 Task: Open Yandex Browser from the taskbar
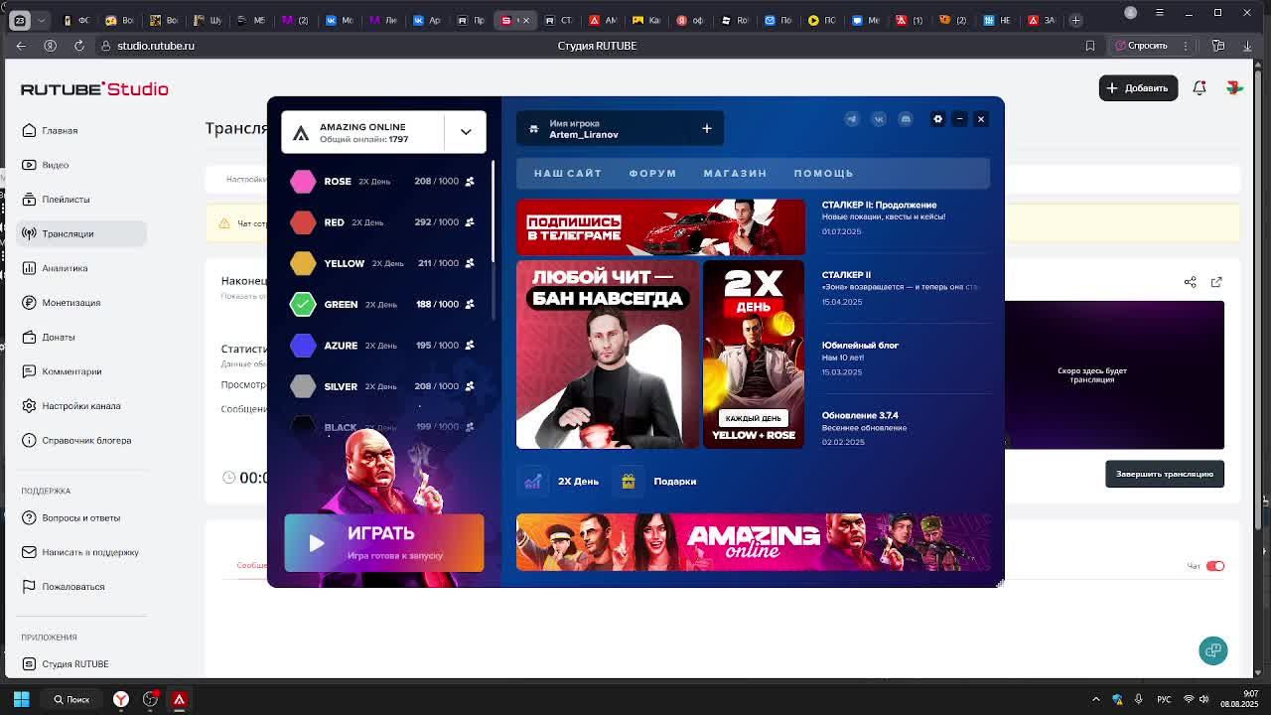tap(121, 699)
